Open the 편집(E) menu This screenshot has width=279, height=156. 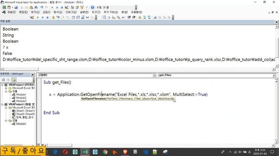tap(23, 12)
